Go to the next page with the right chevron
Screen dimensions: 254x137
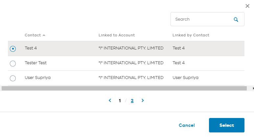[x=143, y=101]
